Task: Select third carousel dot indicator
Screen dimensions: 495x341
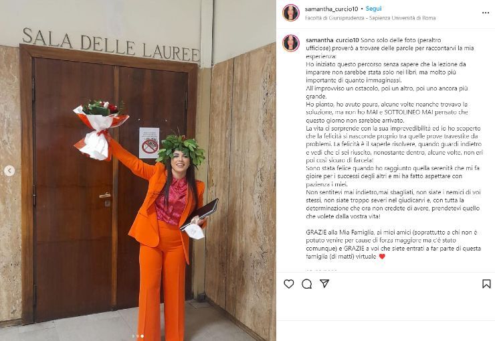Action: pos(142,336)
